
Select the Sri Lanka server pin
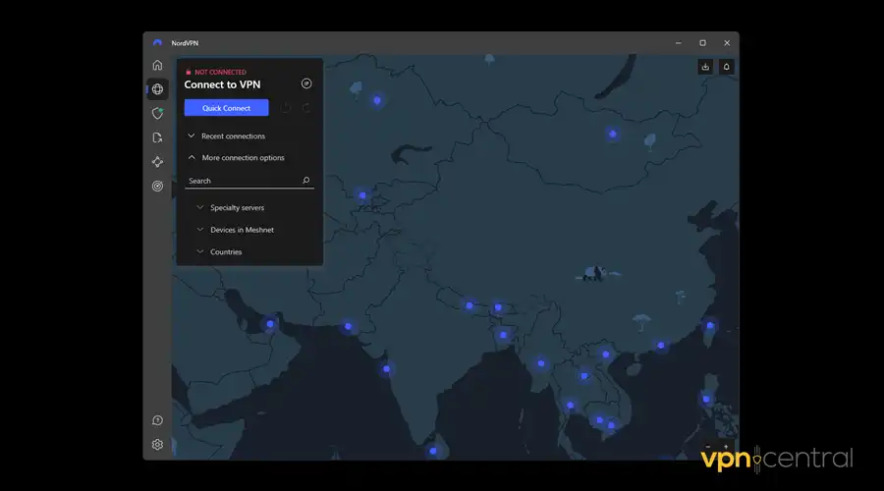point(433,451)
